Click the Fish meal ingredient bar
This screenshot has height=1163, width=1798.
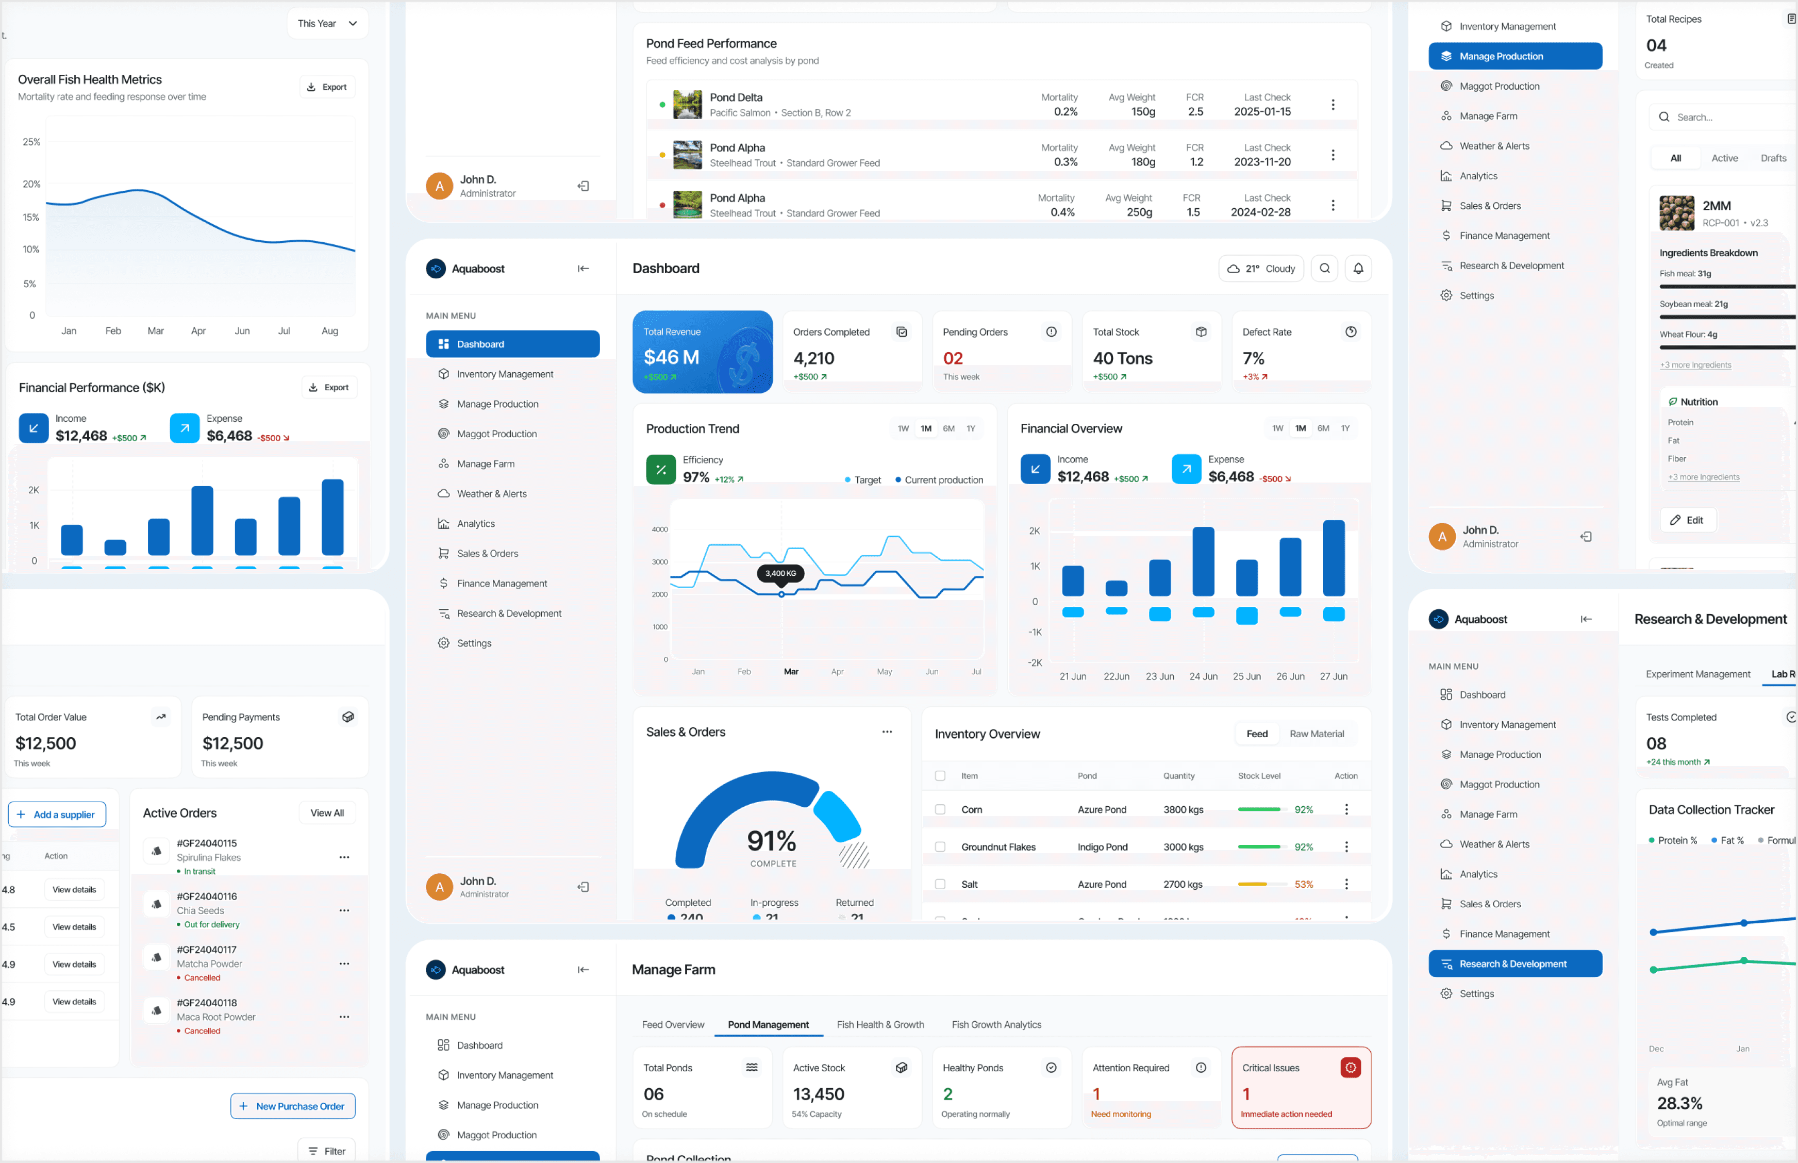pos(1728,286)
